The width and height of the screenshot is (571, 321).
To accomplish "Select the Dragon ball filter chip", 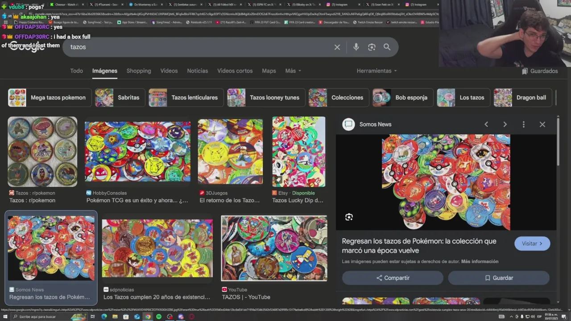I will coord(524,98).
